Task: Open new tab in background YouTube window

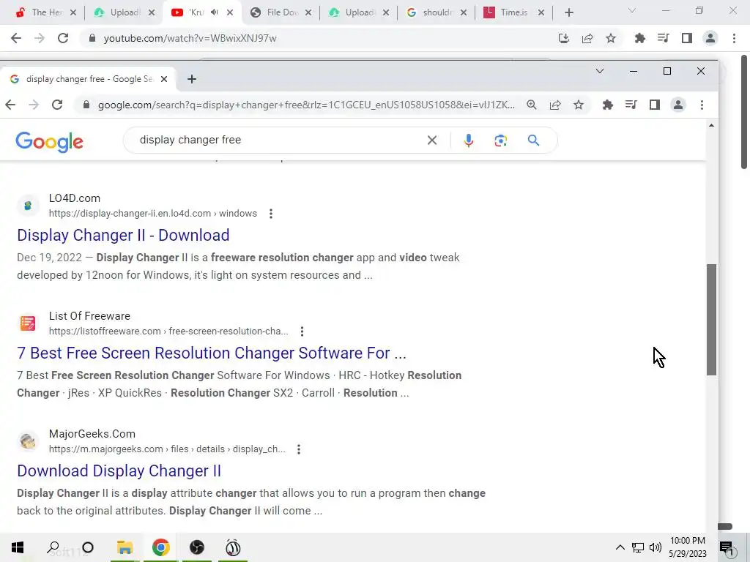Action: [x=568, y=12]
